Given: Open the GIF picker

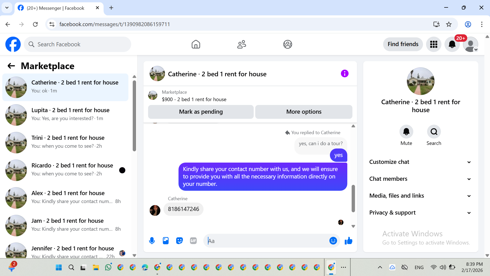Looking at the screenshot, I should (193, 241).
